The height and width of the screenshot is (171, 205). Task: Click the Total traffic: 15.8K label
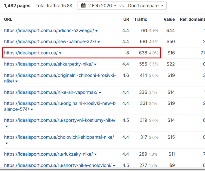54,6
